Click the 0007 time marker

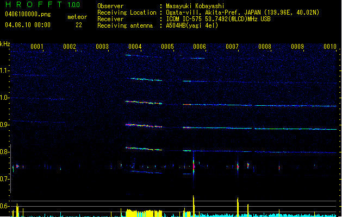pyautogui.click(x=232, y=46)
